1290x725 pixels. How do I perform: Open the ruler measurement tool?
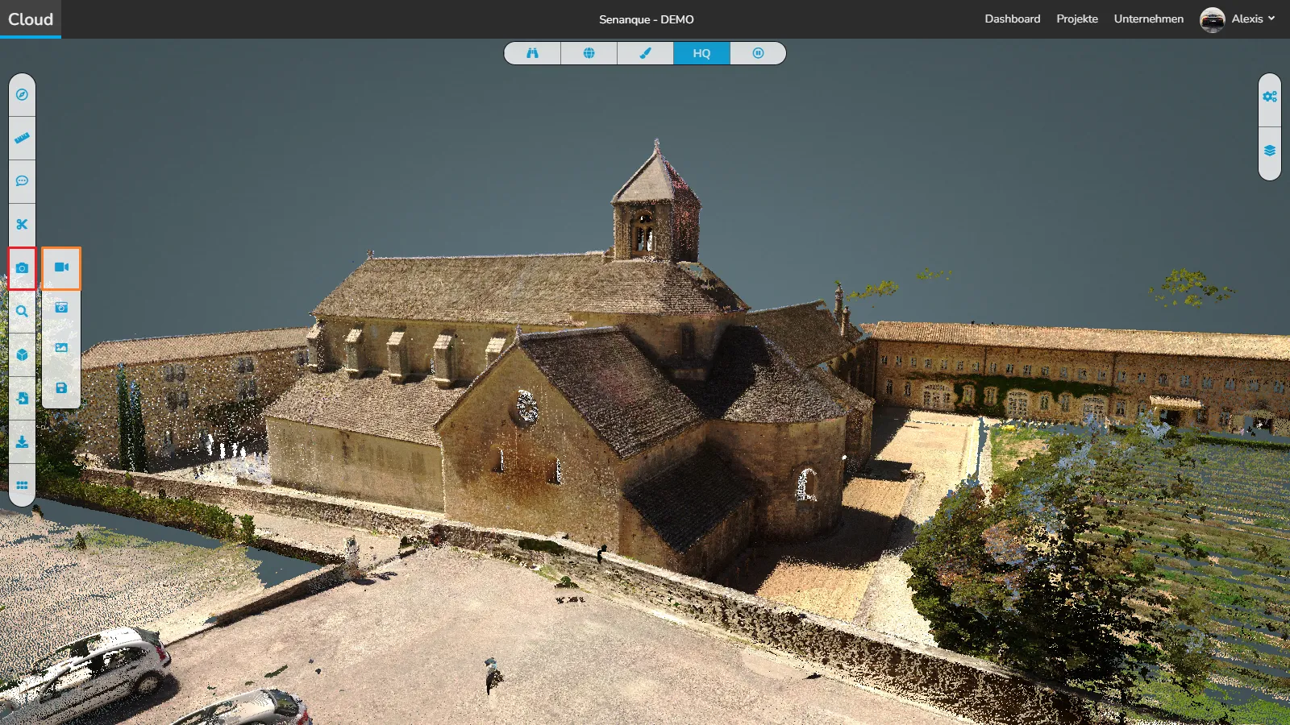pos(22,139)
